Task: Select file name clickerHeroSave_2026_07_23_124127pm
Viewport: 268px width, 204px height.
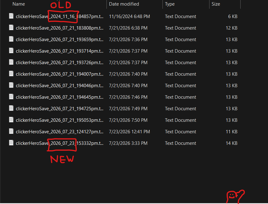Action: [x=59, y=132]
